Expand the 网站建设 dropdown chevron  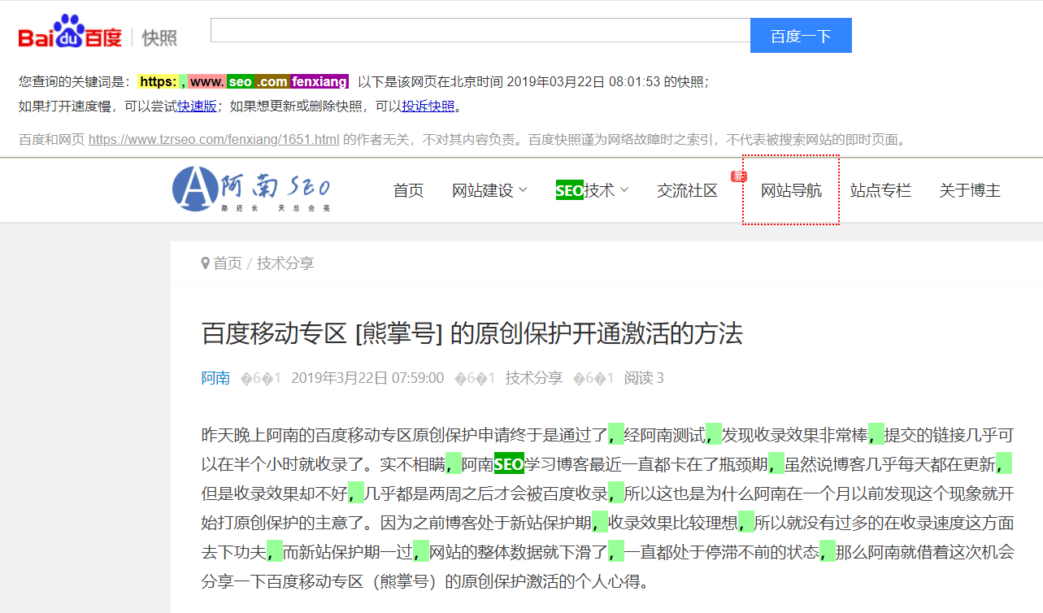point(523,189)
